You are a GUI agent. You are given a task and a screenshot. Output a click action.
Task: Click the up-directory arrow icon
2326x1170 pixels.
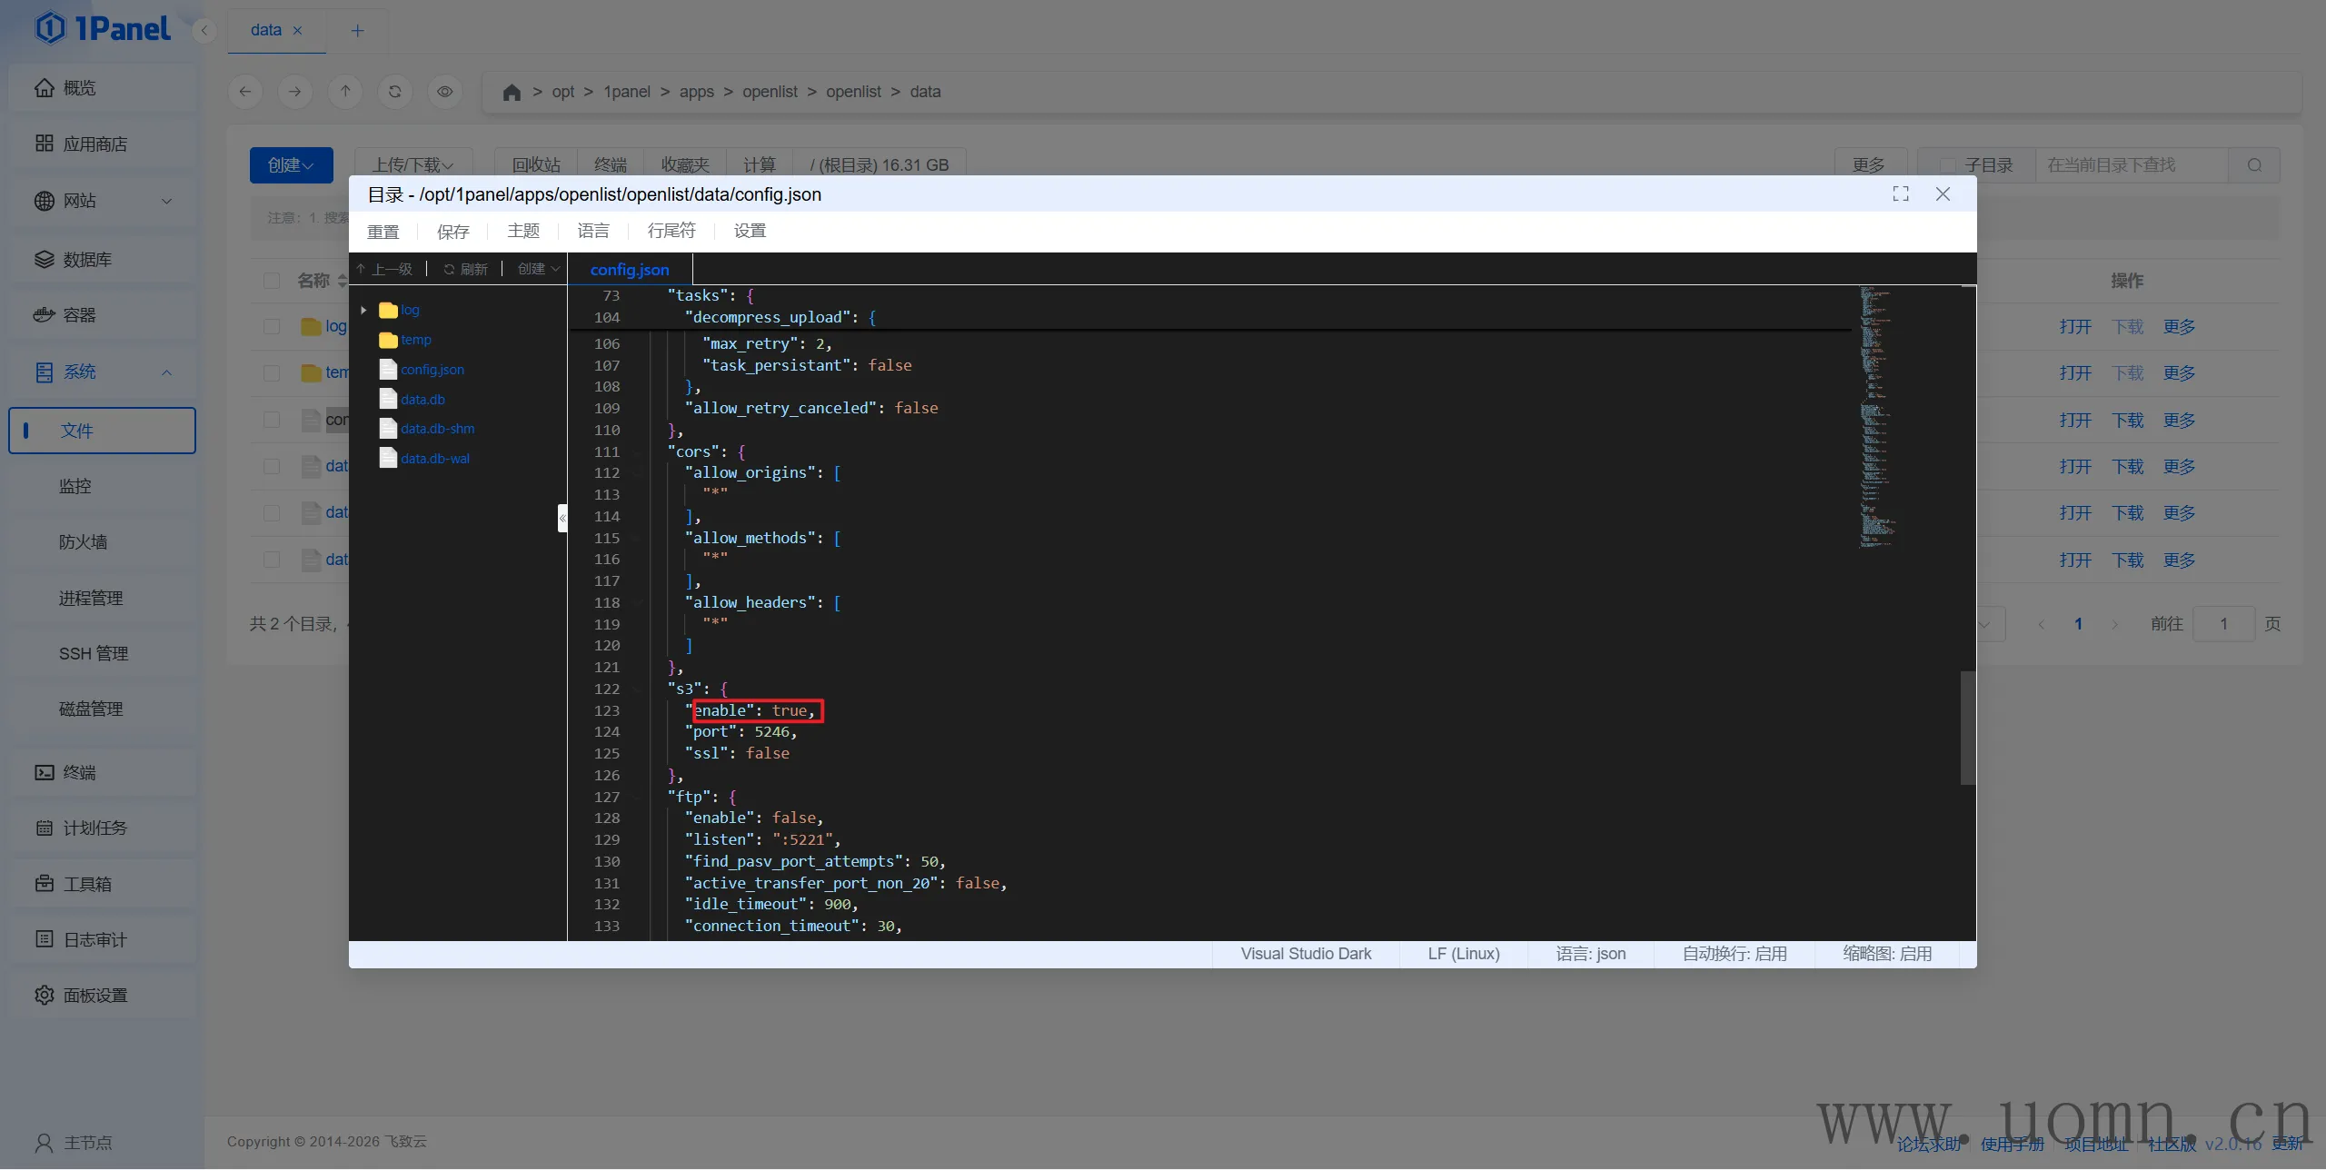pyautogui.click(x=345, y=92)
